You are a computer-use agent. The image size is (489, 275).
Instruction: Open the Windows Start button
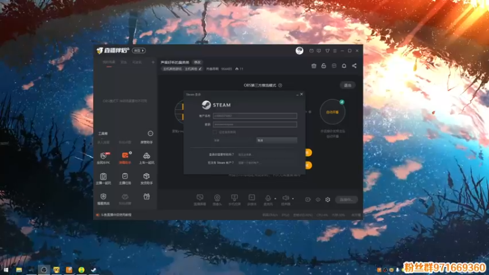[x=6, y=270]
